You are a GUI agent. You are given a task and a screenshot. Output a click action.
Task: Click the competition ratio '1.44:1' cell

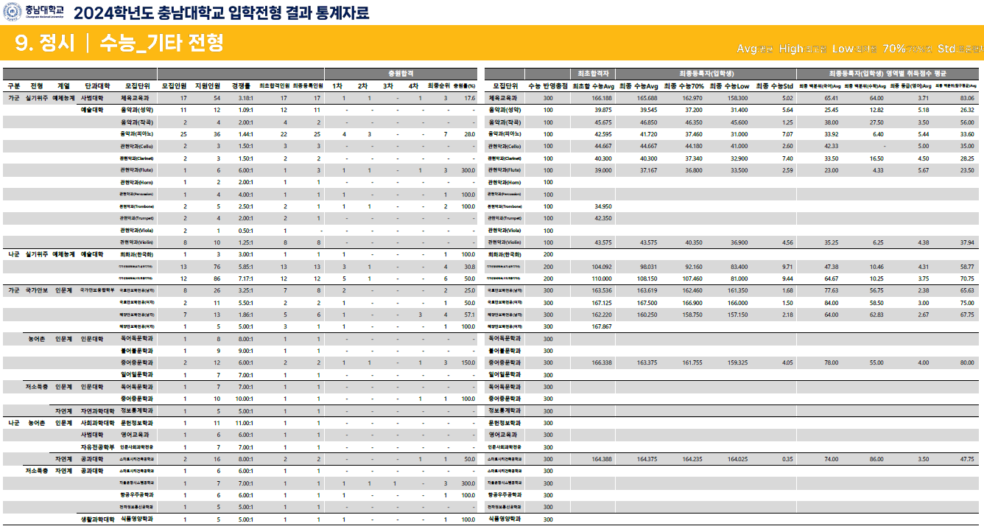point(246,133)
